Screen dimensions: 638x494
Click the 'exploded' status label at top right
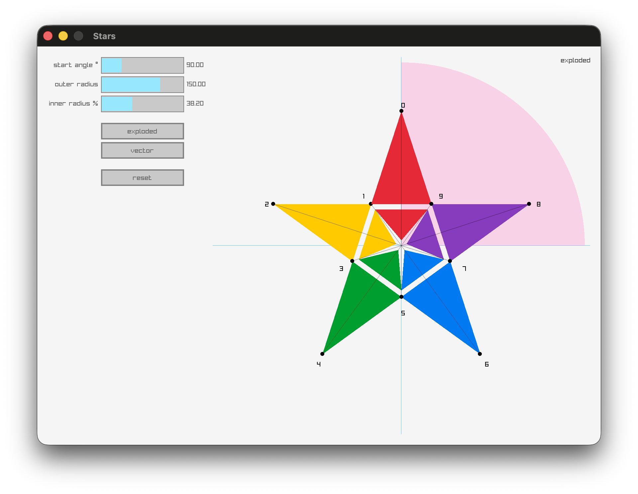click(575, 60)
